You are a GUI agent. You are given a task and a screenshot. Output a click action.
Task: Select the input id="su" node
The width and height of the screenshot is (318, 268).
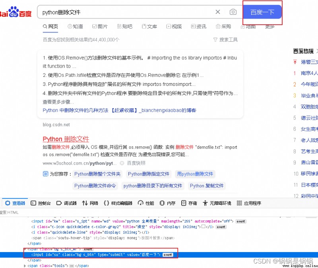coord(96,254)
